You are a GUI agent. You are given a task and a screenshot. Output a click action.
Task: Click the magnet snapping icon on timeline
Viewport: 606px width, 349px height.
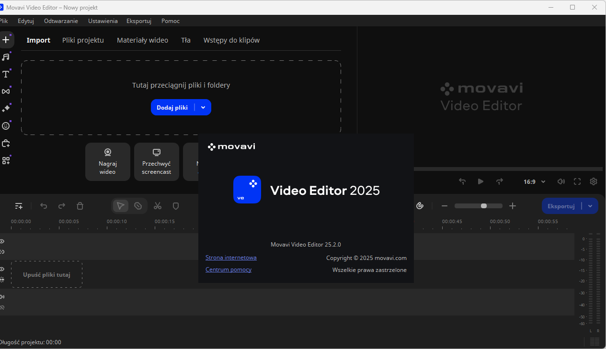420,206
